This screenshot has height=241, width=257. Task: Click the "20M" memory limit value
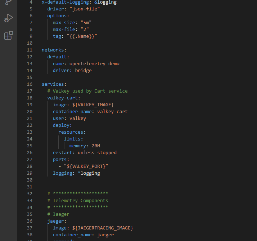[x=96, y=146]
